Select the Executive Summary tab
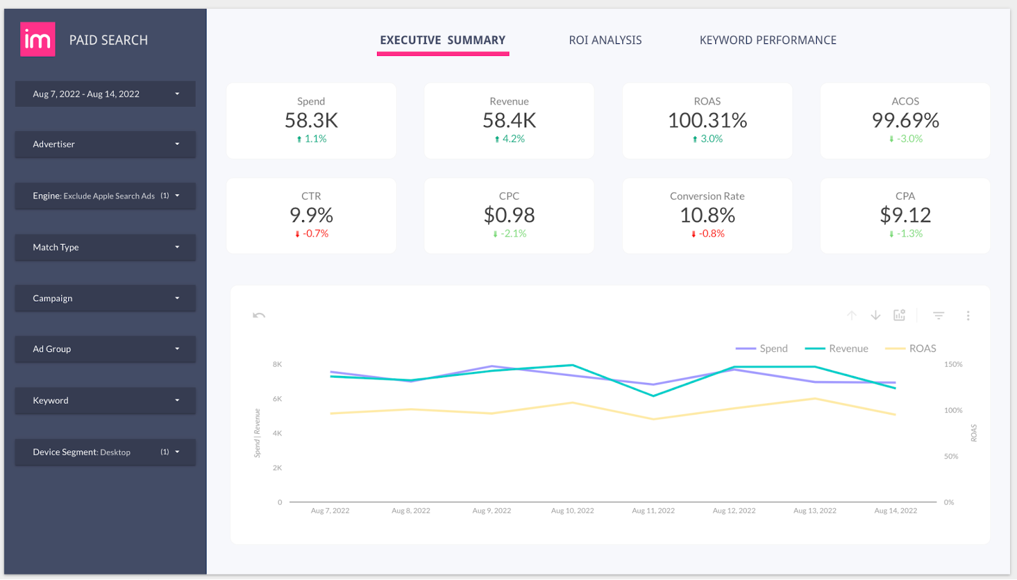1017x580 pixels. pyautogui.click(x=442, y=40)
